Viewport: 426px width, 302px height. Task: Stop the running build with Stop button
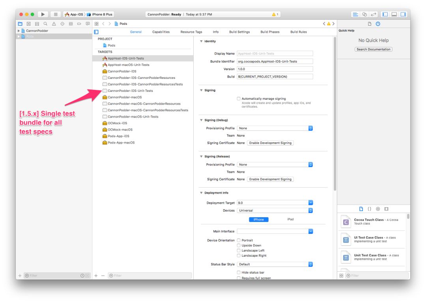tap(56, 15)
